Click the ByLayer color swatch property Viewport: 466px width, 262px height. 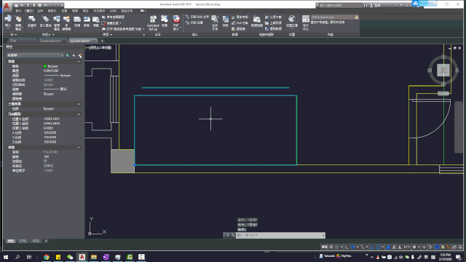[x=51, y=66]
